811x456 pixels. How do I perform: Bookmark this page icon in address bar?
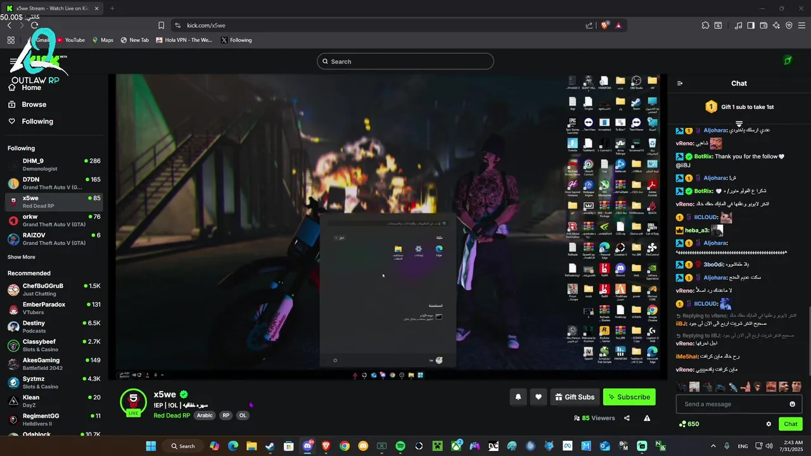(x=161, y=25)
